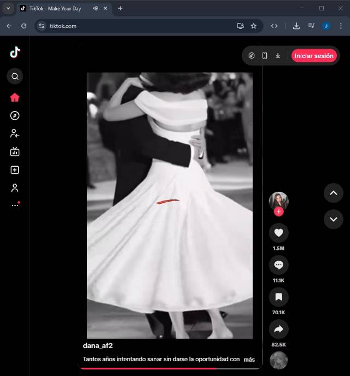Screen dimensions: 350x376
Task: Open the sidebar three-dot more menu
Action: (15, 205)
